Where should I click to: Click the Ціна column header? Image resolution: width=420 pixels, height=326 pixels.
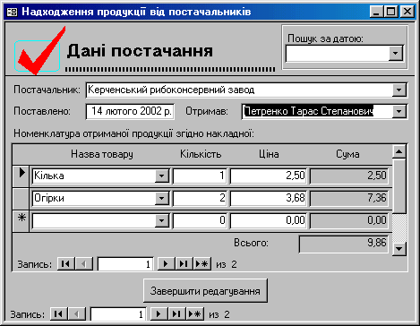[x=269, y=154]
